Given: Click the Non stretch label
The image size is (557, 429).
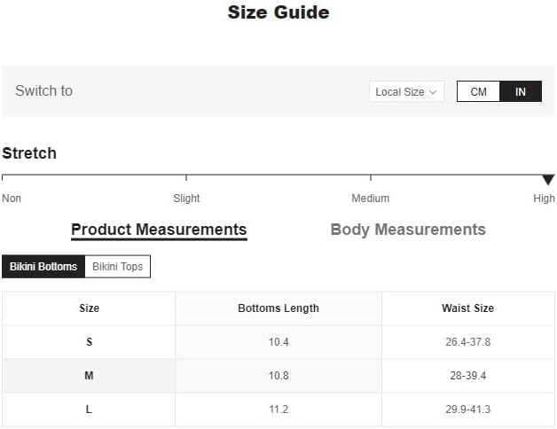Looking at the screenshot, I should click(x=12, y=199).
